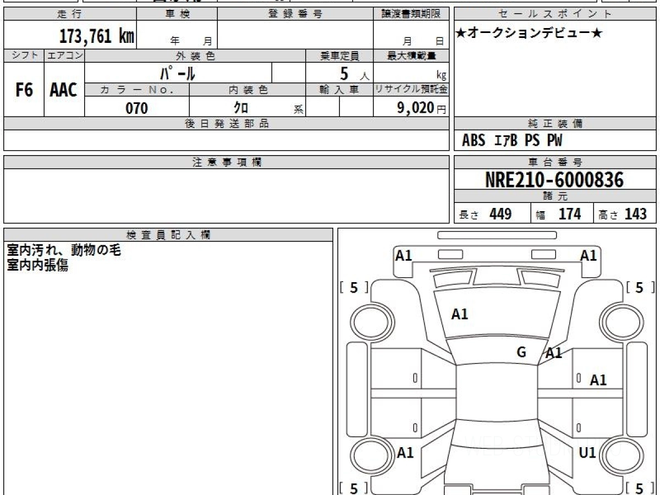The image size is (660, 495).
Task: Select the 車台番号 header
Action: point(555,162)
